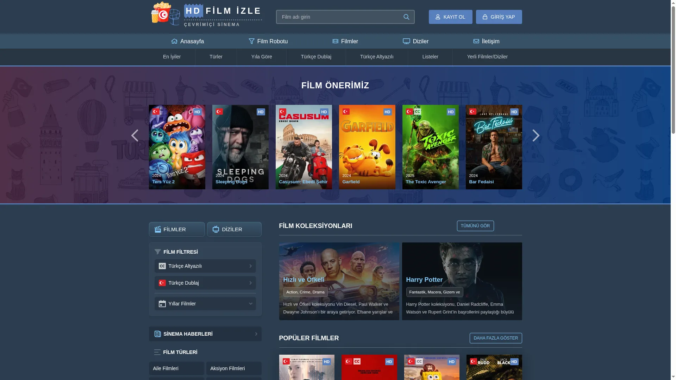Open the Anasayfa home menu item

tap(188, 42)
